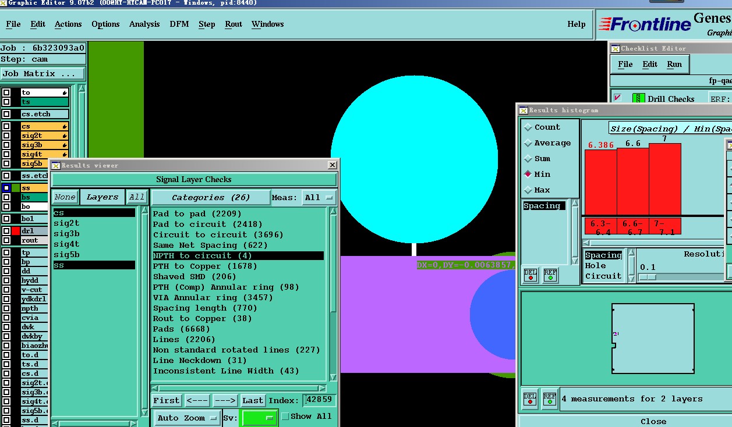The width and height of the screenshot is (732, 427).
Task: Toggle the checkbox for layer drl
Action: tap(6, 231)
